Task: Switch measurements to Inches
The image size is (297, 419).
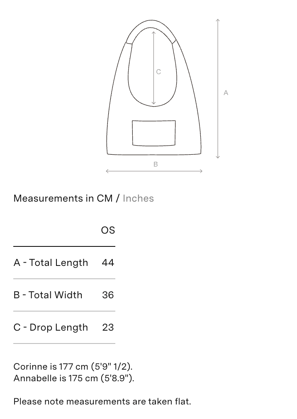Action: pos(138,199)
